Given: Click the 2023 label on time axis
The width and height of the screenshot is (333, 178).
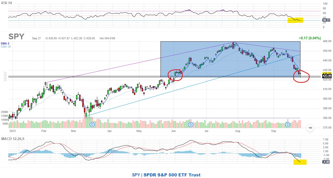Looking at the screenshot, I should click(x=13, y=131).
